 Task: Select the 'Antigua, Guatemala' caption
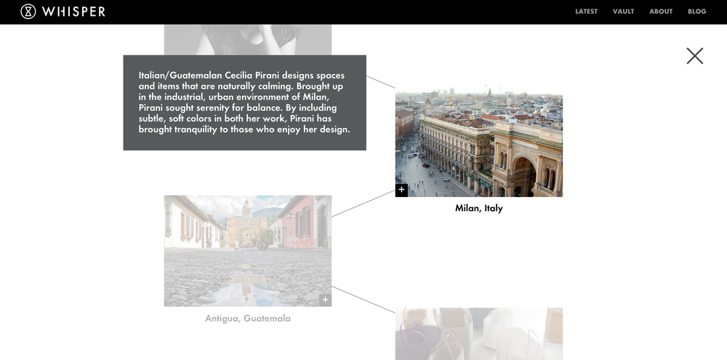pos(248,319)
